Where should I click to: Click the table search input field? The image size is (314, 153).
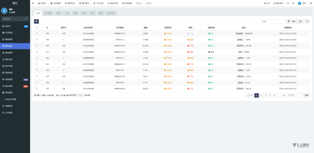coord(273,21)
